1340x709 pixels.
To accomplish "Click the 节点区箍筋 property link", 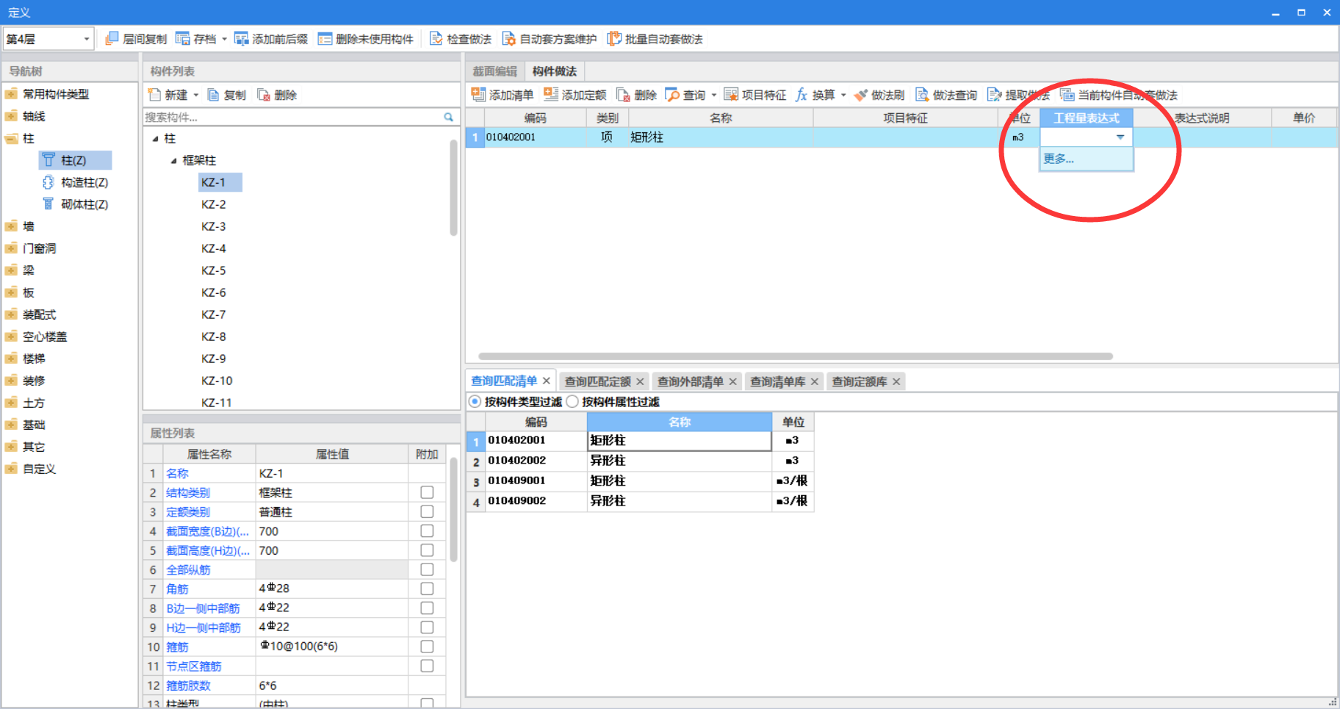I will point(194,666).
